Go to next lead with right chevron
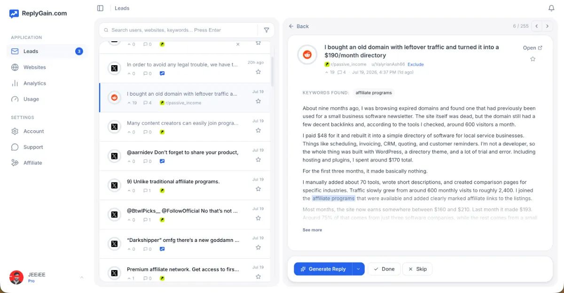Image resolution: width=564 pixels, height=293 pixels. (x=548, y=26)
